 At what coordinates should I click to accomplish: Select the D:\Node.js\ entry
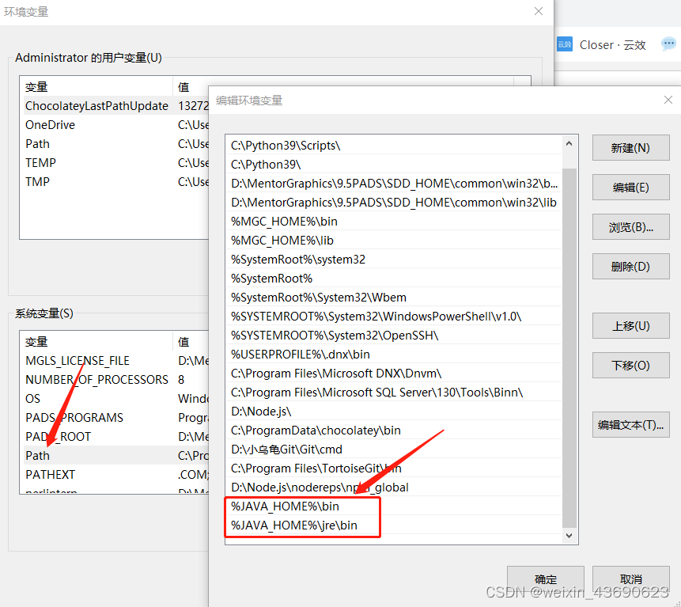coord(394,412)
